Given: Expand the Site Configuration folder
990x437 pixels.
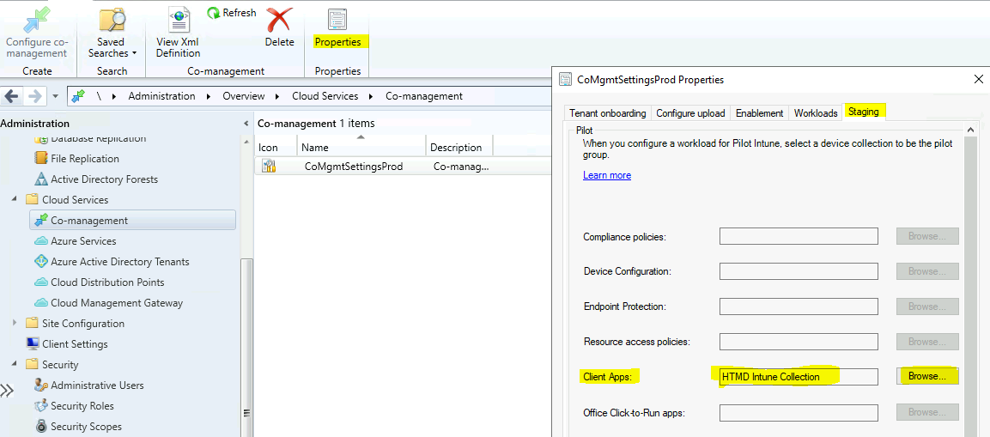Looking at the screenshot, I should (15, 324).
